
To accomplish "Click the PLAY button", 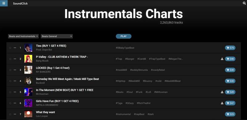I will click(124, 36).
